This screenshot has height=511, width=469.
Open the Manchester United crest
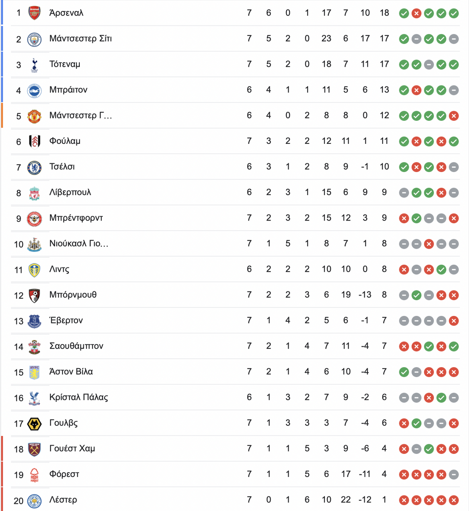pyautogui.click(x=34, y=116)
